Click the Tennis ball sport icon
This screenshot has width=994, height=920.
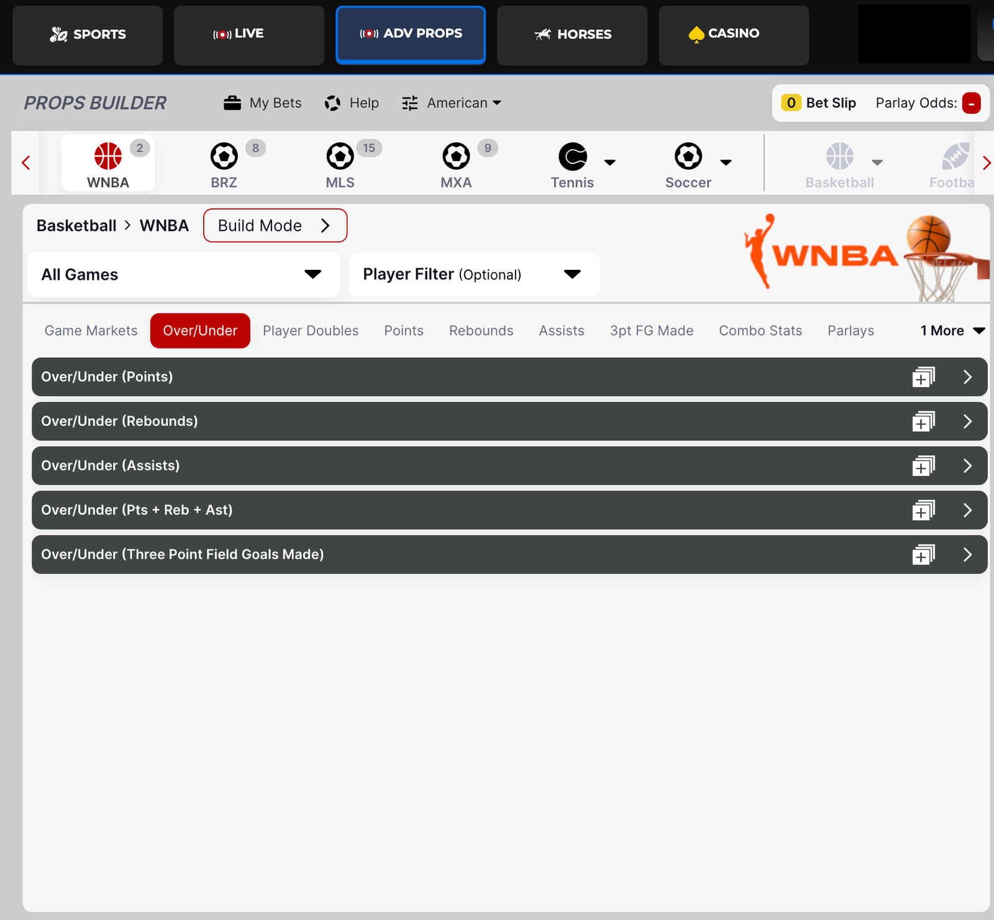(x=572, y=156)
